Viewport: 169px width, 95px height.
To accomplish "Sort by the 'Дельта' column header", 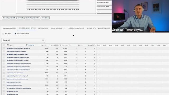I will point(80,45).
